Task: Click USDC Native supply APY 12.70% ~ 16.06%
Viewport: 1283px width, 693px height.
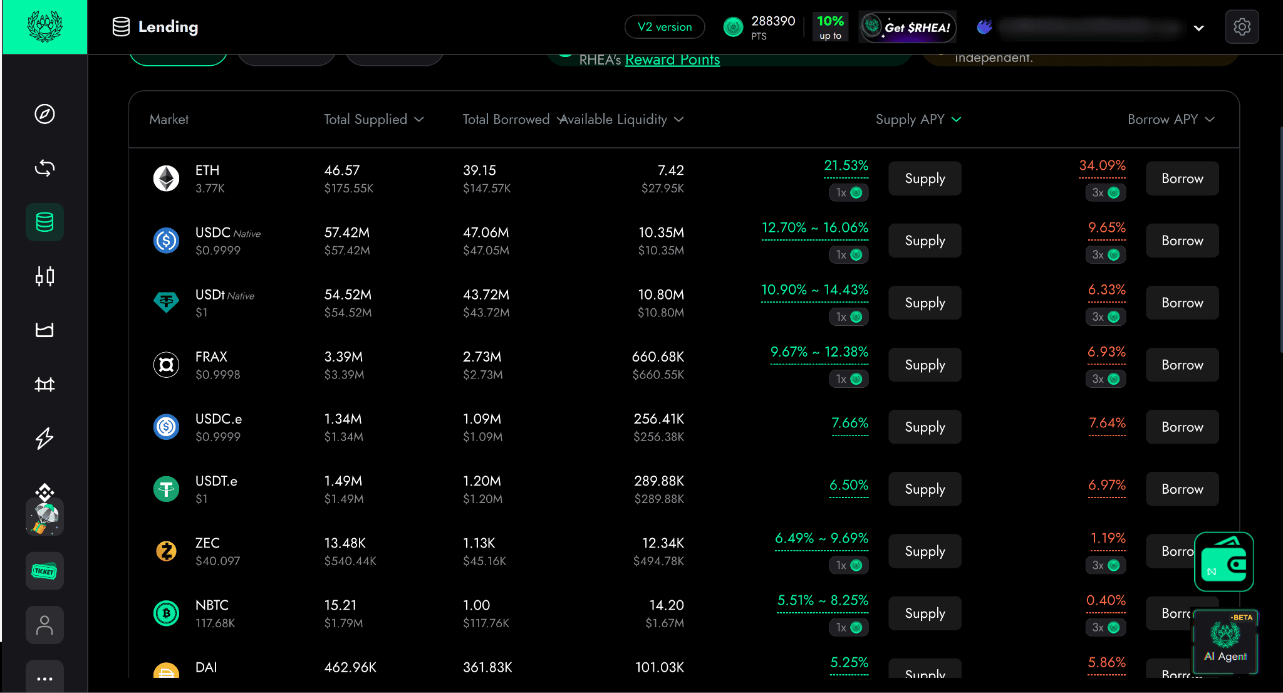Action: (x=815, y=227)
